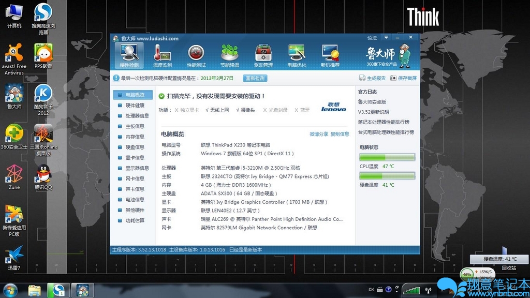The height and width of the screenshot is (298, 530).
Task: Click the 独立显卡 feature indicator
Action: pos(187,110)
